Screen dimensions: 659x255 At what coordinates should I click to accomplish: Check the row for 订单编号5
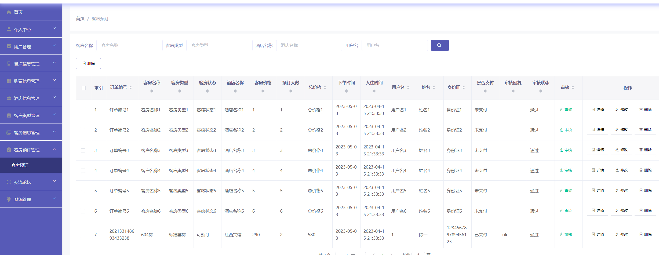(x=83, y=191)
